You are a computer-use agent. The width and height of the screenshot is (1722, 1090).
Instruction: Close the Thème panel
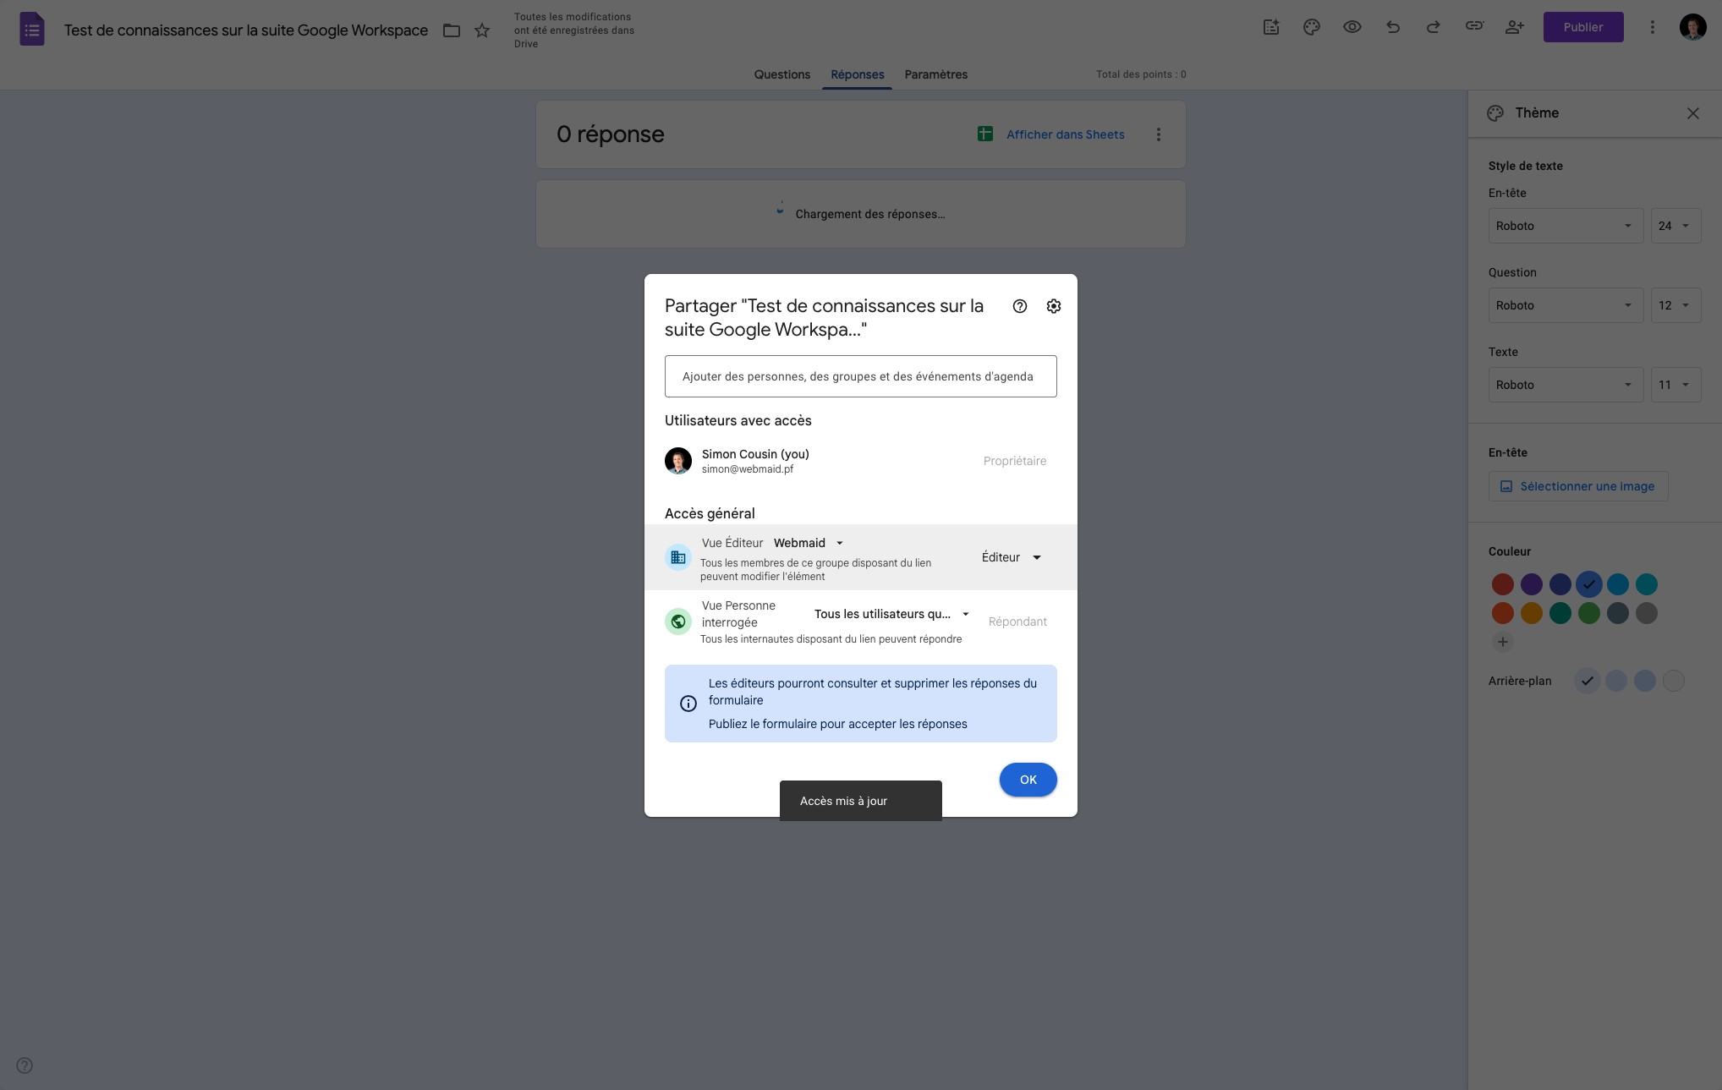1692,113
